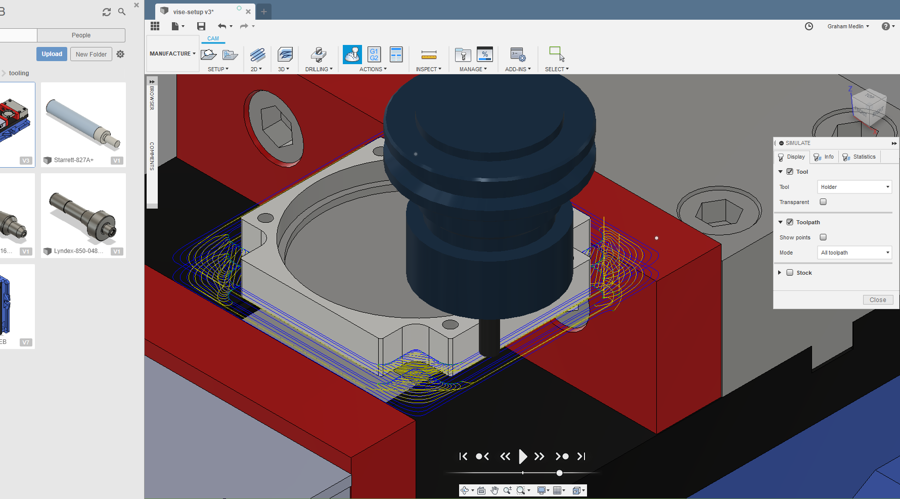Screen dimensions: 900x499
Task: Select the Display tab
Action: (792, 157)
